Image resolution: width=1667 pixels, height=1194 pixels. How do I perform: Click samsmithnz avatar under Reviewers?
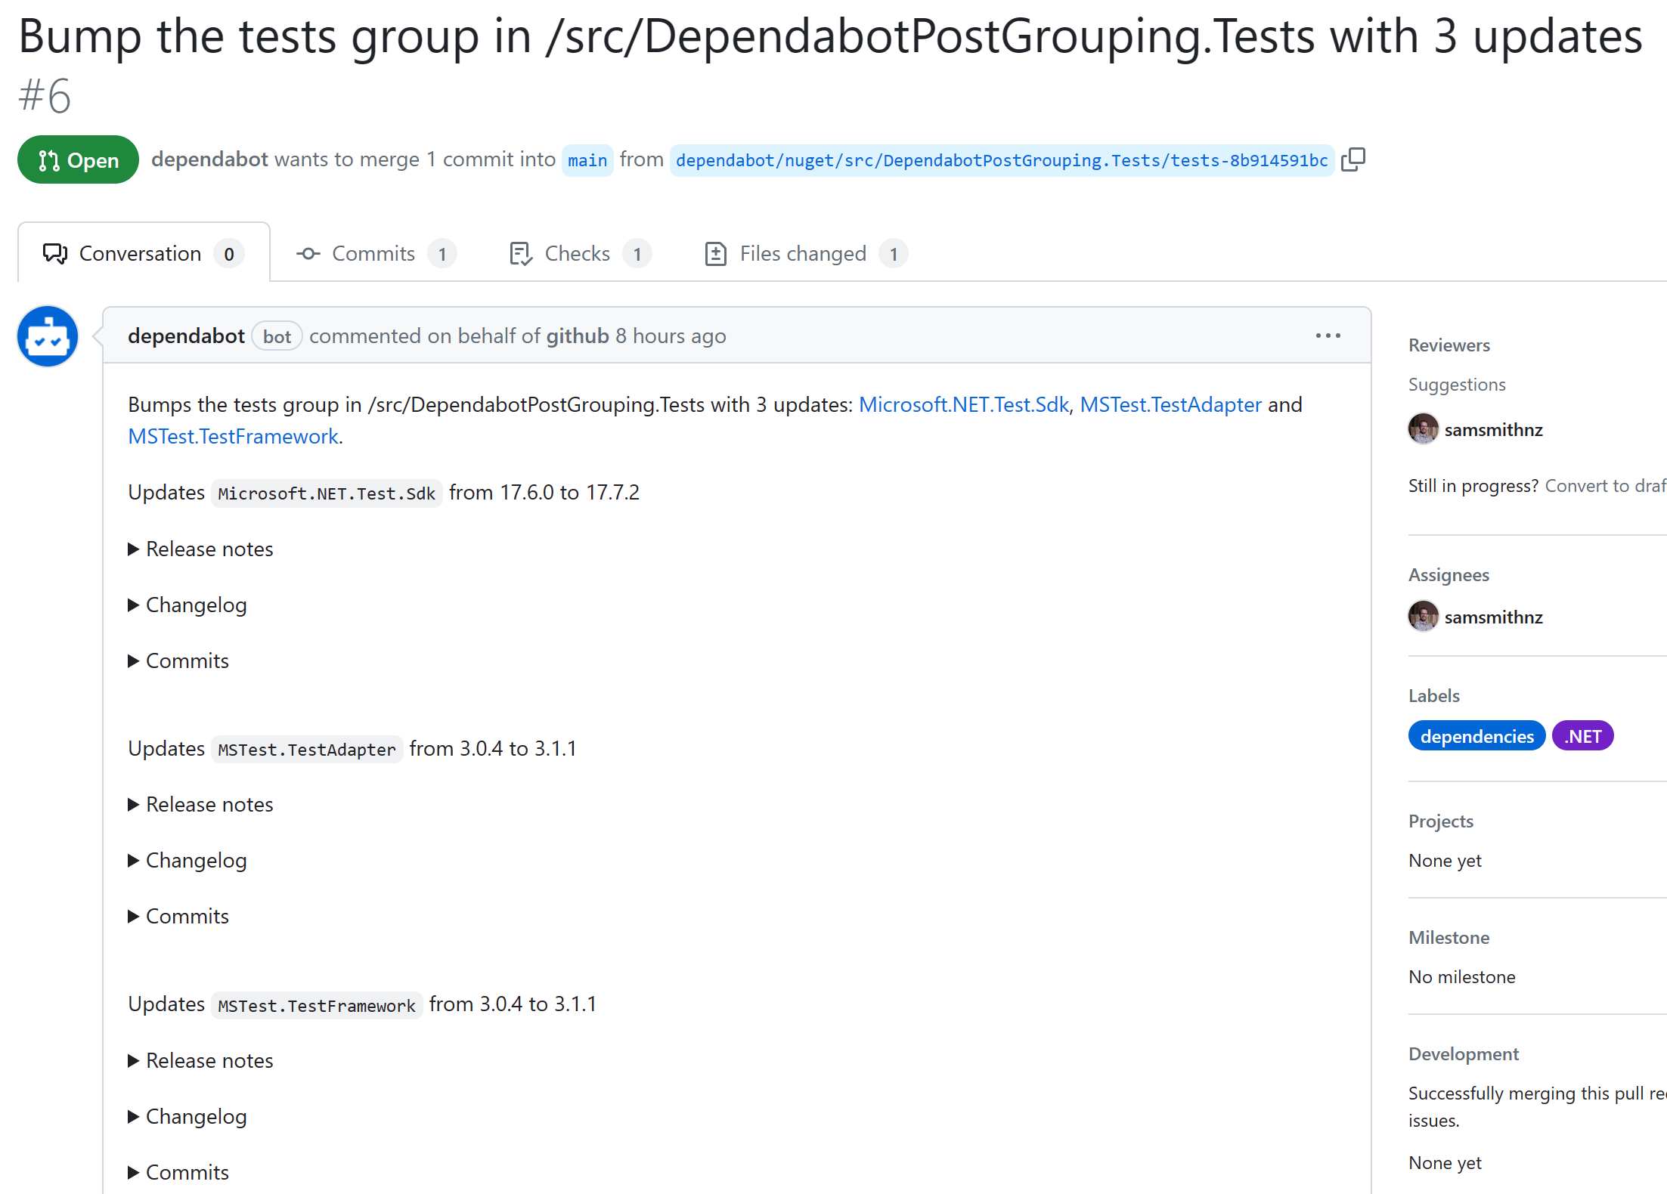point(1423,429)
